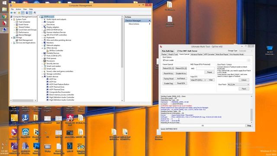Click the blue Help toolbar icon

(x=27, y=13)
